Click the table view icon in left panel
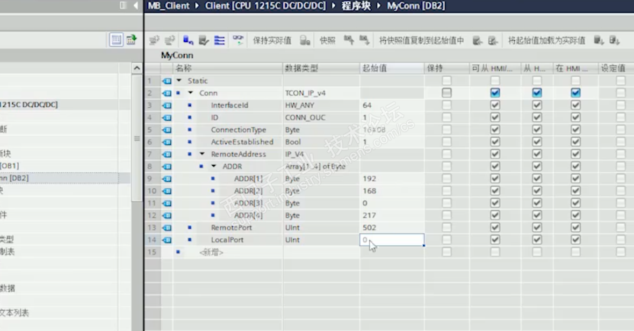634x331 pixels. [x=116, y=40]
